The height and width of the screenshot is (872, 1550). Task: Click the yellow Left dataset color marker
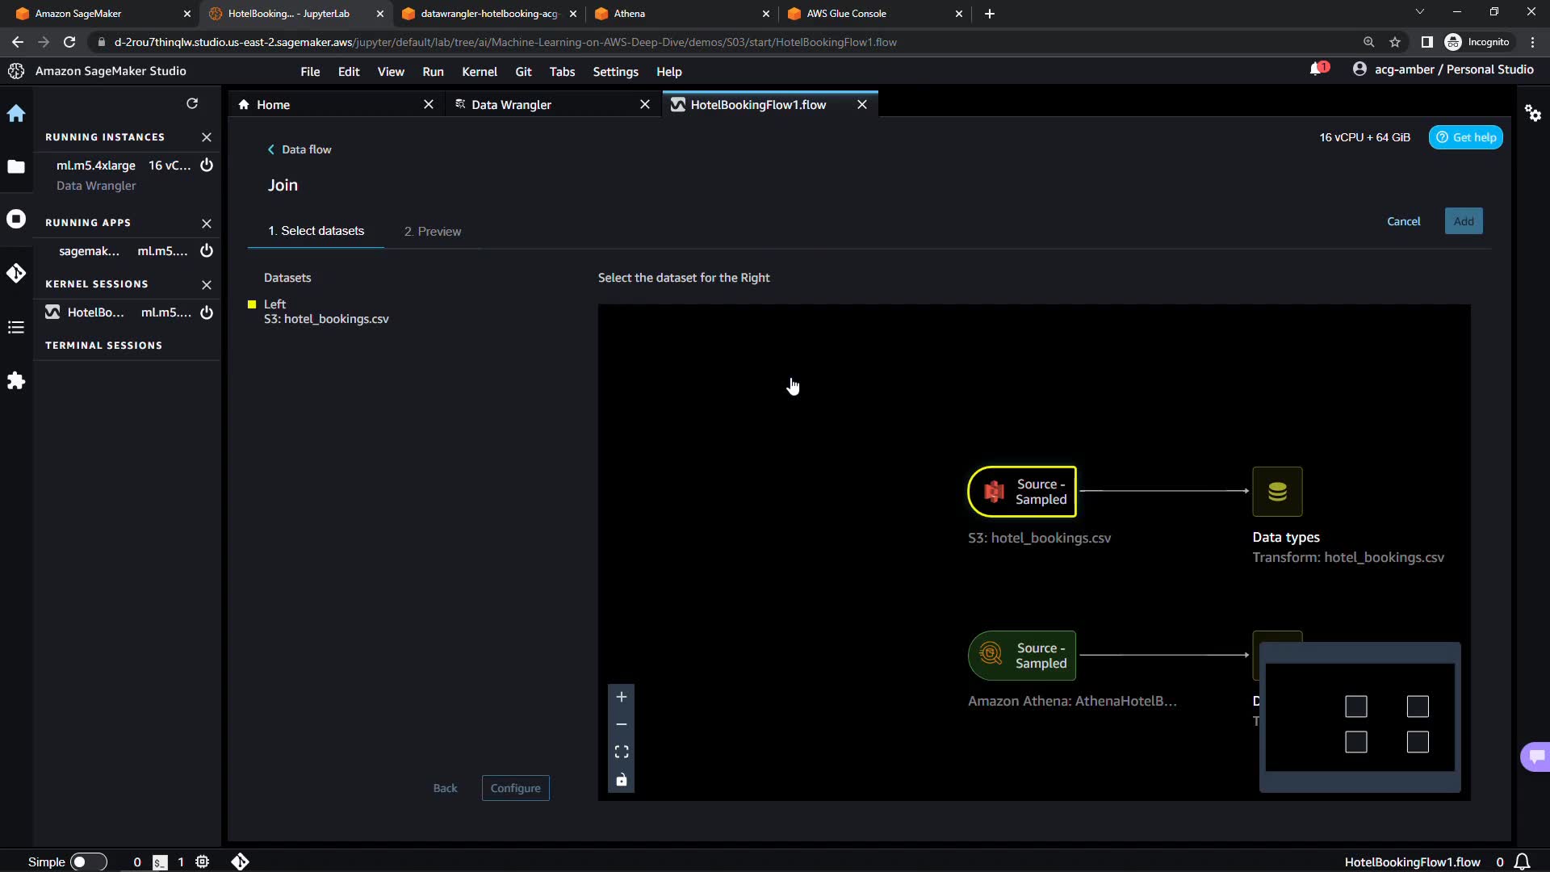click(x=252, y=304)
